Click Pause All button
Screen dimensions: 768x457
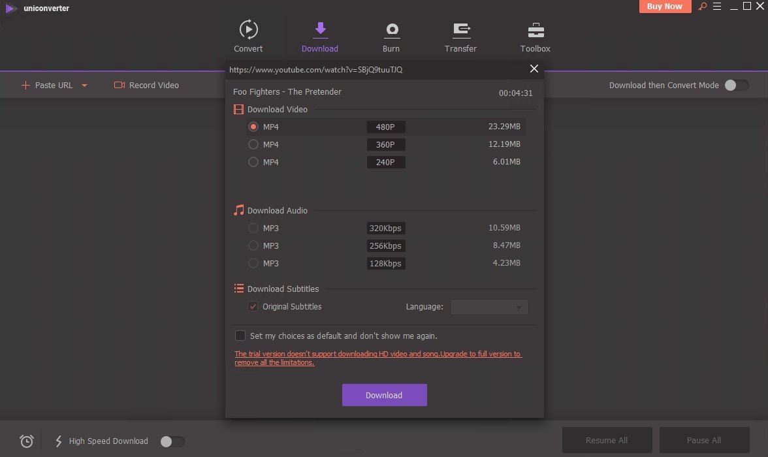pyautogui.click(x=704, y=440)
